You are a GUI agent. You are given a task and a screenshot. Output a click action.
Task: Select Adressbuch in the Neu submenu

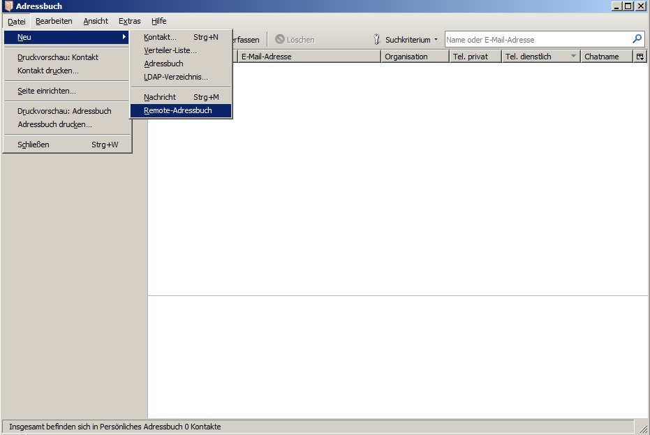[181, 64]
